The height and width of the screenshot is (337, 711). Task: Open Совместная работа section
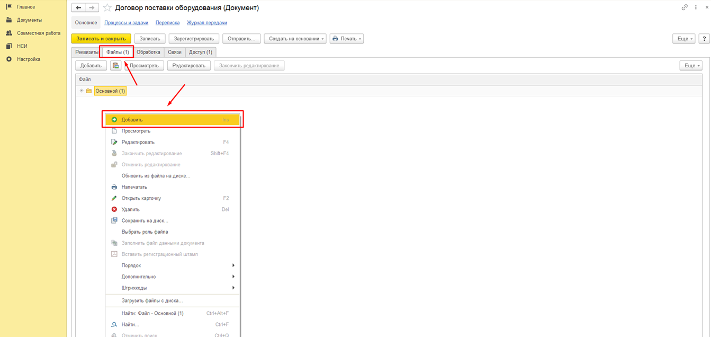click(x=38, y=33)
